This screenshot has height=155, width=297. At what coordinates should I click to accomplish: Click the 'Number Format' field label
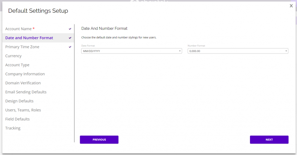[x=196, y=46]
